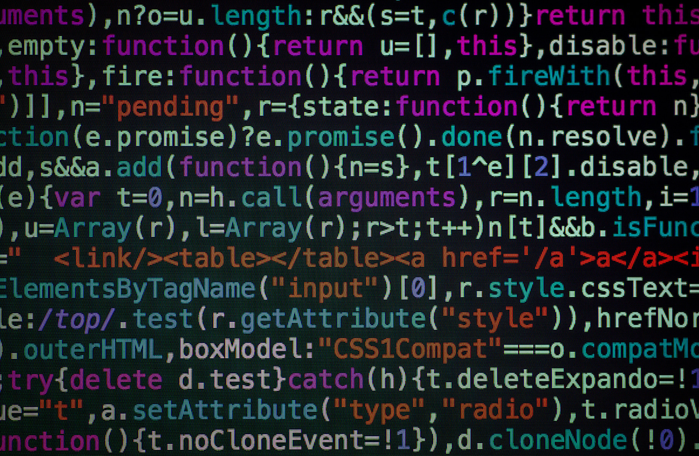
Task: Click the call method after h.
Action: (272, 198)
